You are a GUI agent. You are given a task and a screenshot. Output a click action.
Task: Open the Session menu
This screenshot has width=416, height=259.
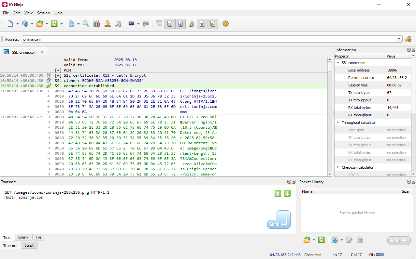tap(43, 13)
